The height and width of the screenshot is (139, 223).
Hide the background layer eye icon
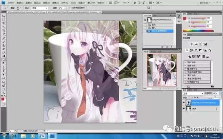point(184,109)
